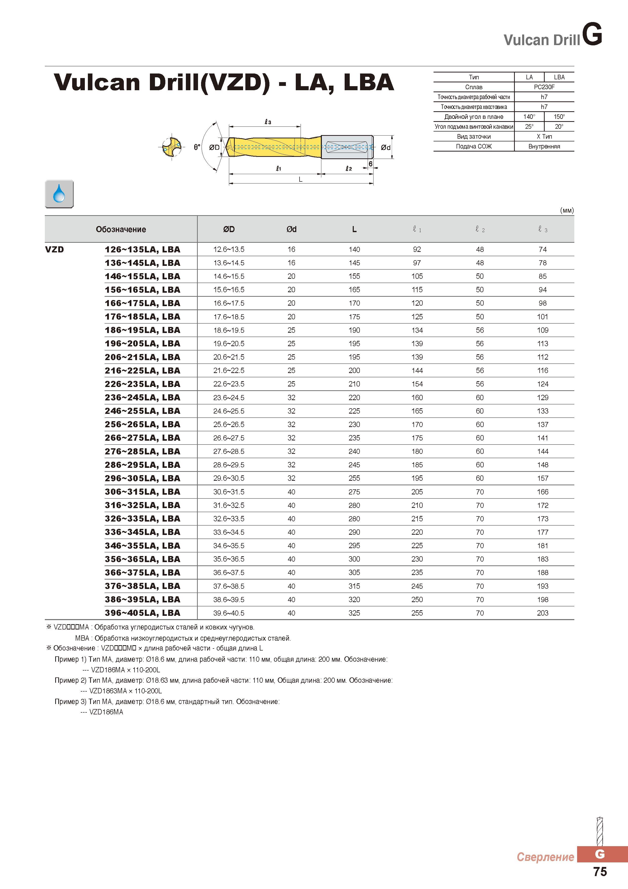
Task: Click Ød value '32' in 266~275LA row
Action: 291,438
